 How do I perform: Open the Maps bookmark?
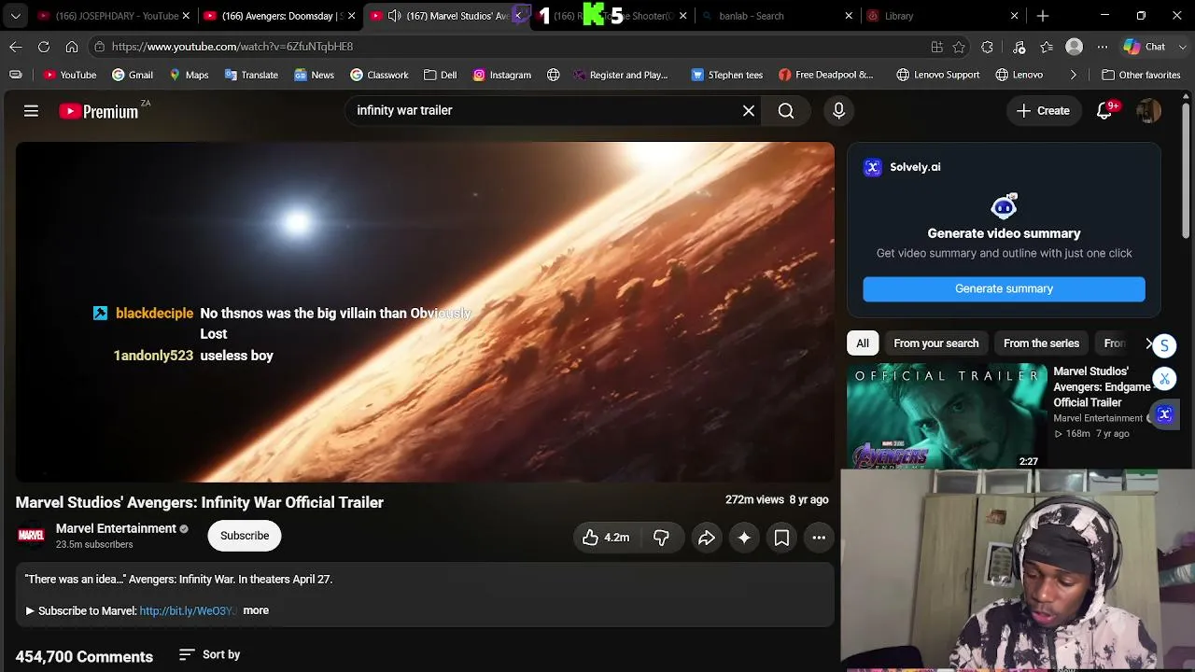(189, 75)
